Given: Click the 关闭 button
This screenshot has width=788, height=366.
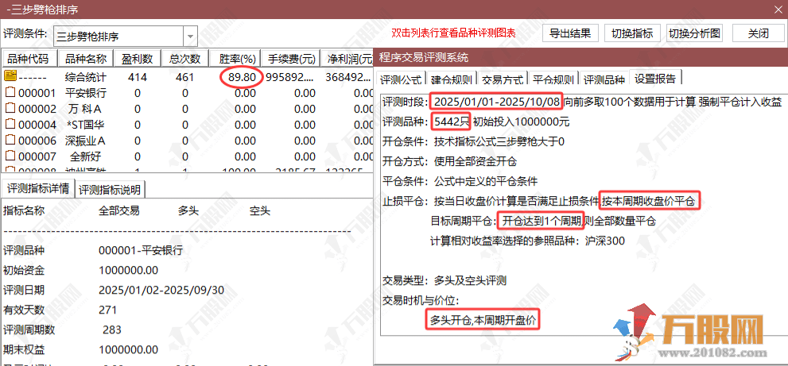Looking at the screenshot, I should 758,33.
